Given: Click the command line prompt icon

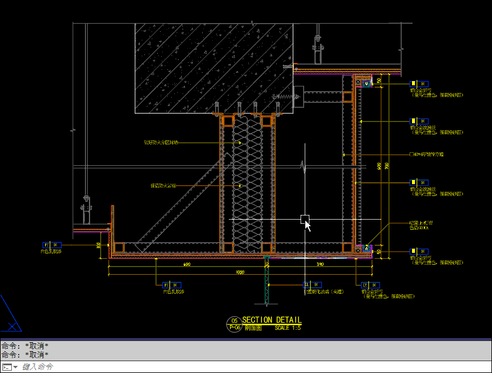Looking at the screenshot, I should (x=6, y=367).
